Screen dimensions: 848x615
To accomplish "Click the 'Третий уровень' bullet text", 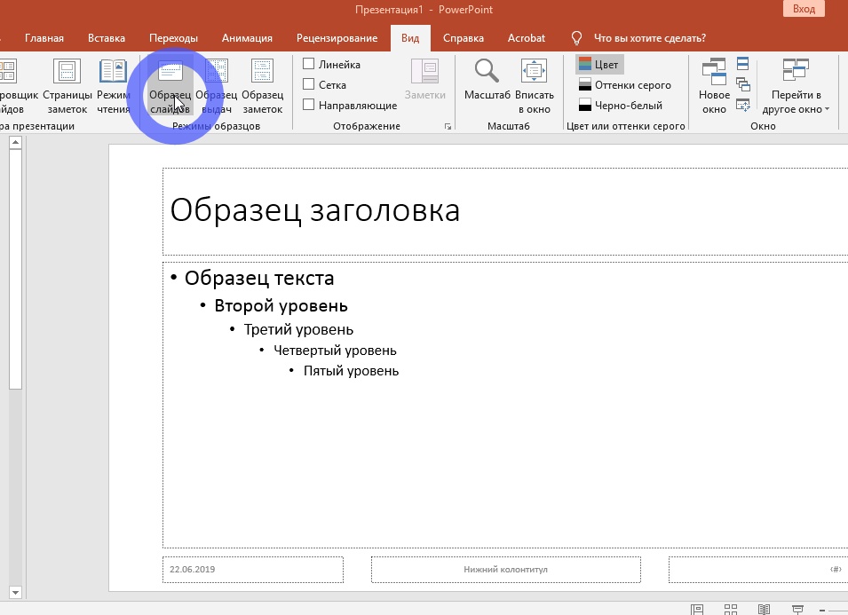I will (298, 329).
